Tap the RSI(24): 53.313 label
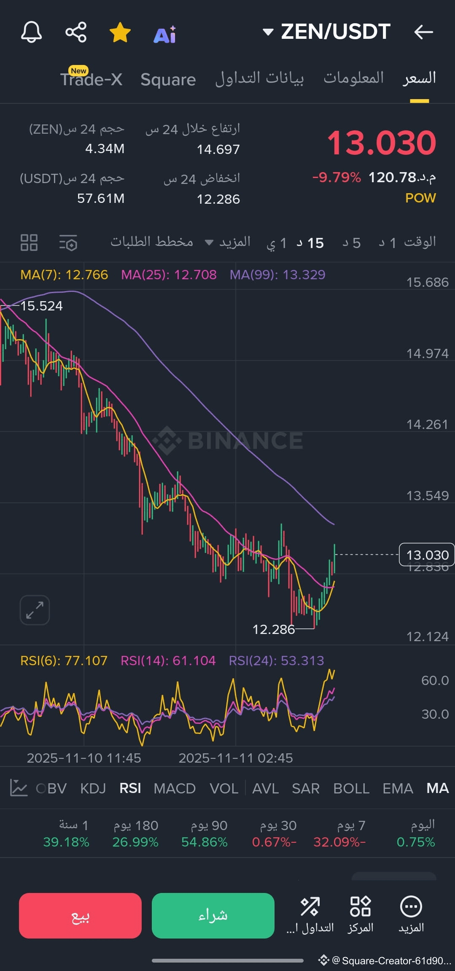Viewport: 455px width, 971px height. 277,660
